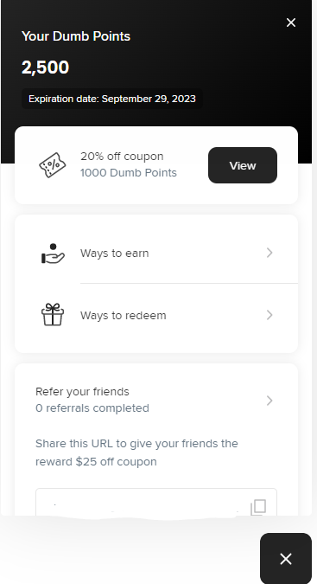Click the 2,500 points balance
This screenshot has width=317, height=584.
coord(45,67)
